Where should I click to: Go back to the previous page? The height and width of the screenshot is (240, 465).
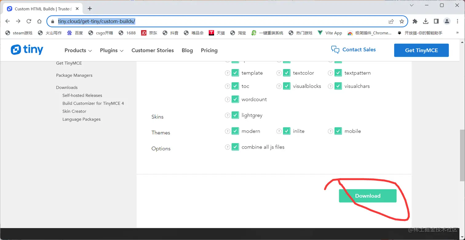click(x=8, y=21)
